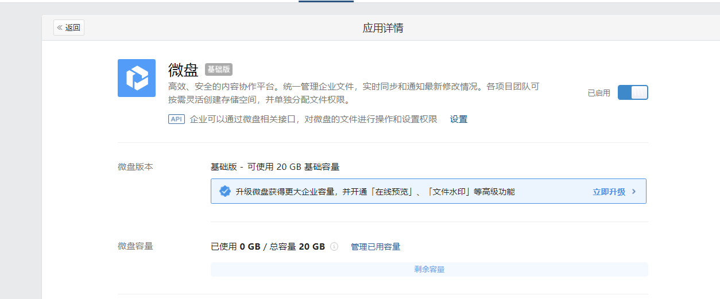Click the blue verified badge in upgrade banner
Image resolution: width=720 pixels, height=299 pixels.
pyautogui.click(x=225, y=192)
